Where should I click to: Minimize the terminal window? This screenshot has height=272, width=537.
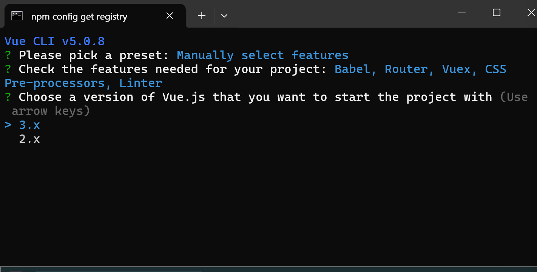click(x=462, y=12)
